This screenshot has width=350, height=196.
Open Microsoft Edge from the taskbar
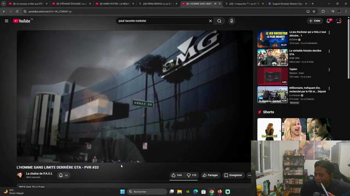tap(196, 192)
